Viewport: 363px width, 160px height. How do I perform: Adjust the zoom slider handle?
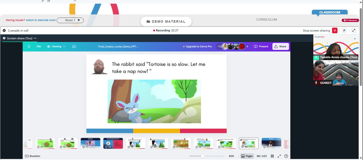pos(203,156)
